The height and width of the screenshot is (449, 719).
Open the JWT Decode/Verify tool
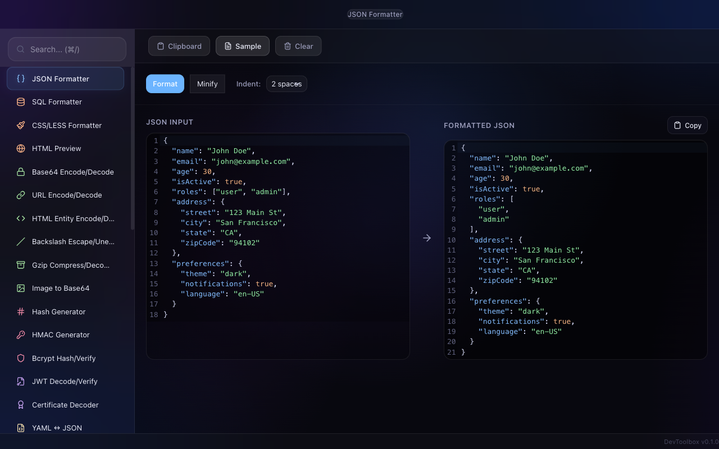(x=65, y=381)
